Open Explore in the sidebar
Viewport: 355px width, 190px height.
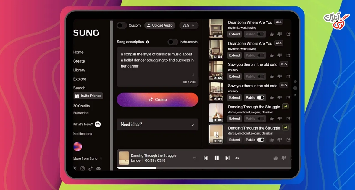(80, 79)
